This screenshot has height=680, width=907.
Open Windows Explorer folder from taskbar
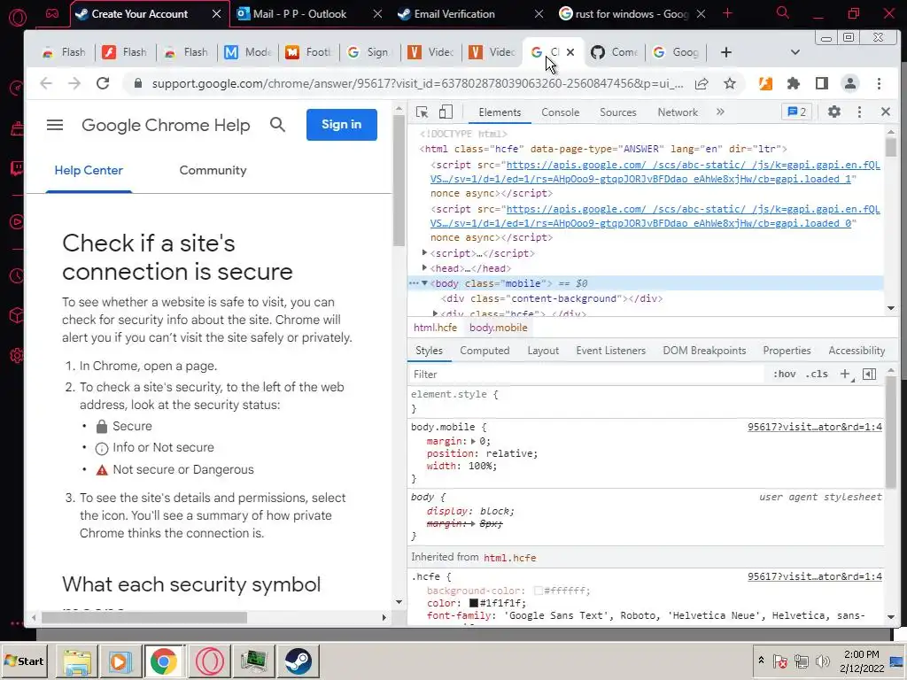[x=77, y=661]
